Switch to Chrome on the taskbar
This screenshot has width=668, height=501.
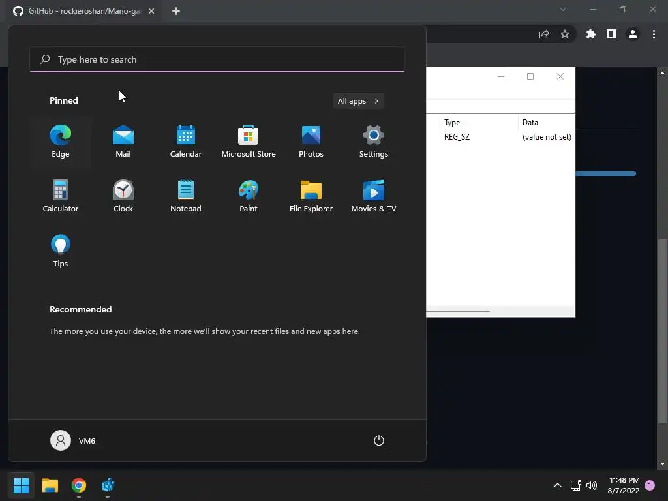(79, 485)
